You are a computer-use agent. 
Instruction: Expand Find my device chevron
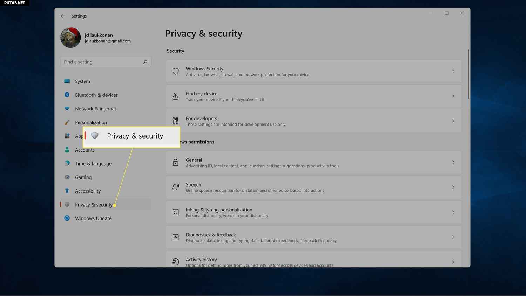(453, 96)
